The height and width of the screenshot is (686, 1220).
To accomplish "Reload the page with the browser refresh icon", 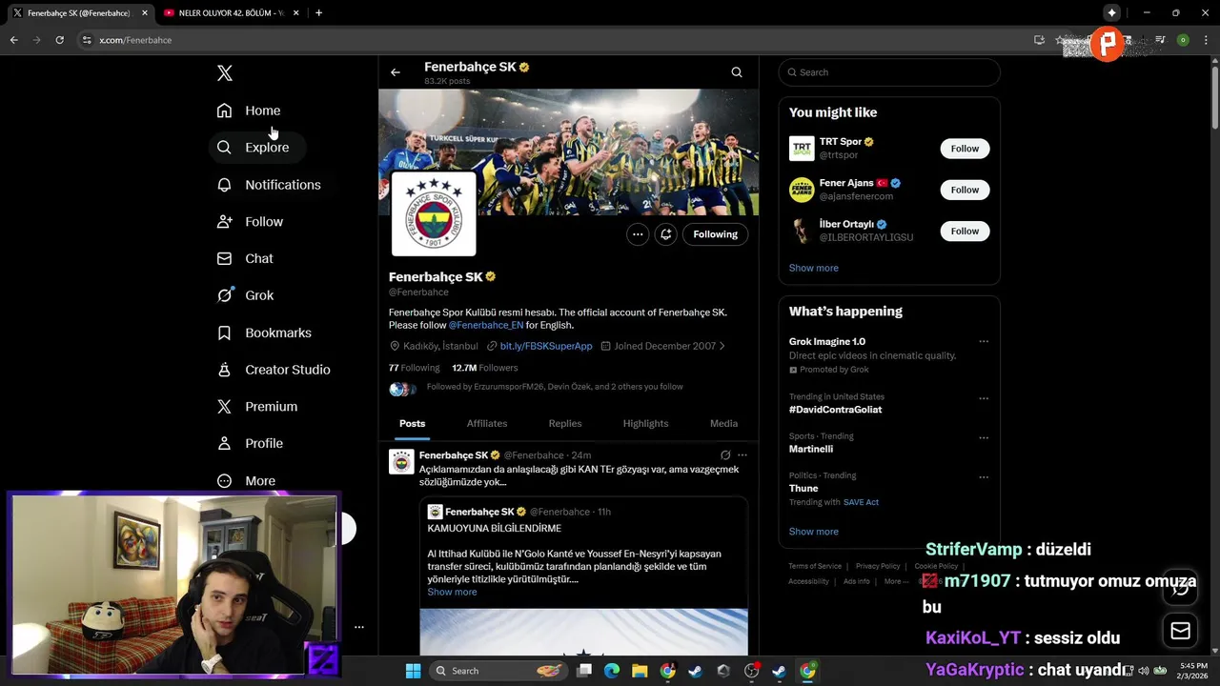I will 59,40.
